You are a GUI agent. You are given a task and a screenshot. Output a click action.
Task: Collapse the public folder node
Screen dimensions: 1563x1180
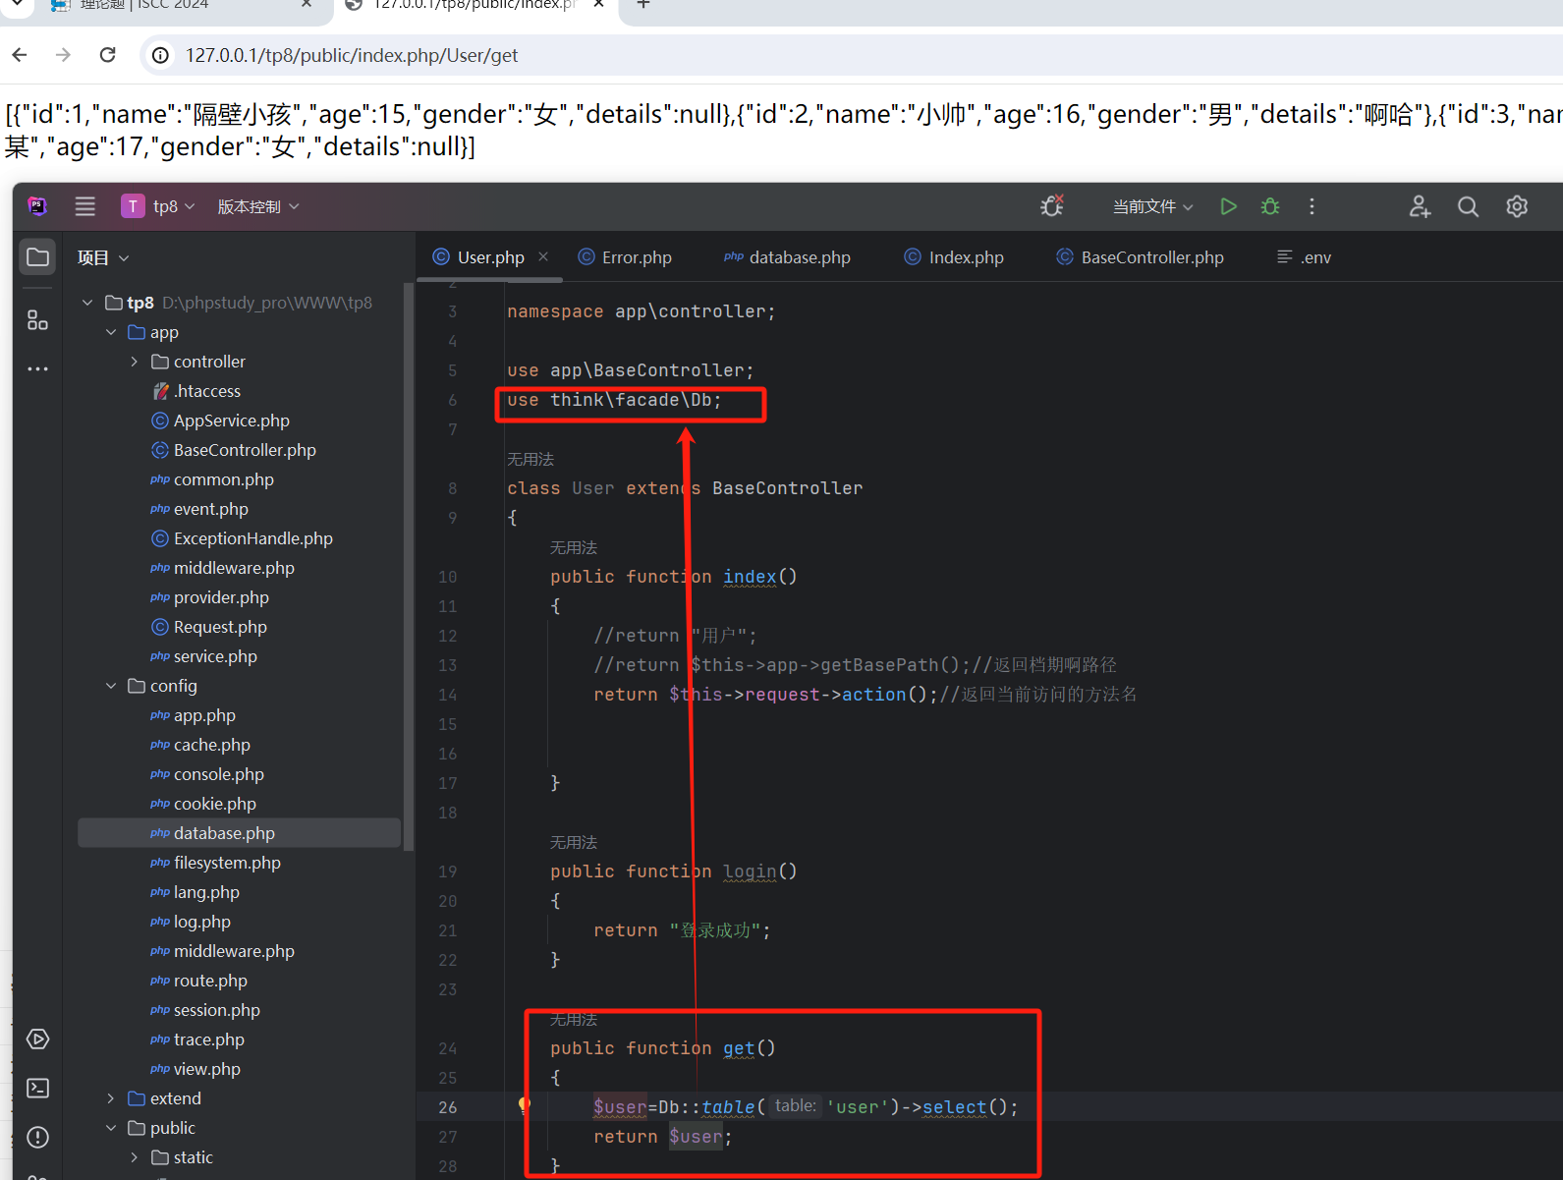tap(111, 1128)
